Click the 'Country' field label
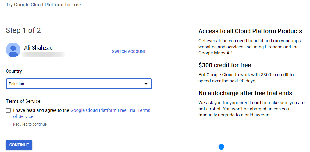This screenshot has width=310, height=152. [14, 71]
